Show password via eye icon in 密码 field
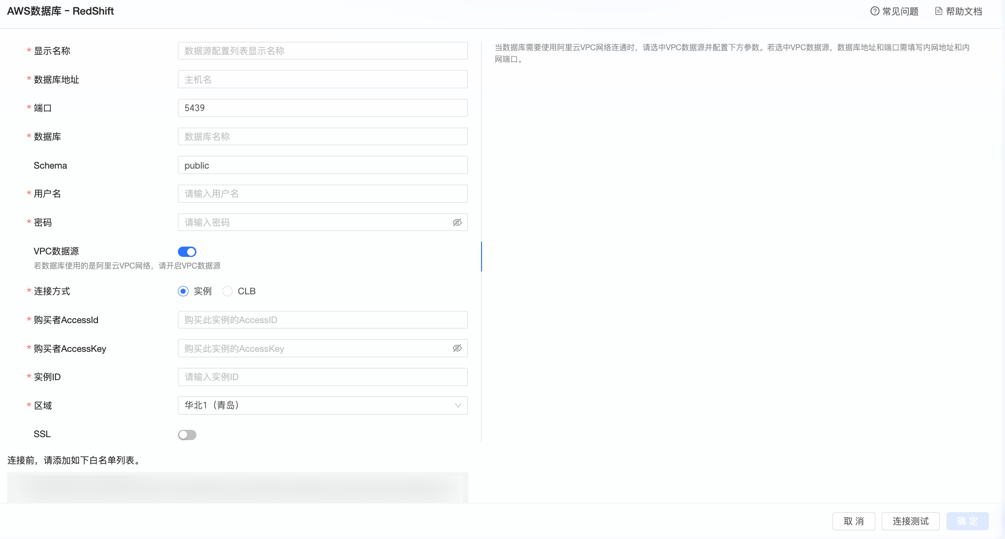Viewport: 1005px width, 539px height. coord(457,222)
